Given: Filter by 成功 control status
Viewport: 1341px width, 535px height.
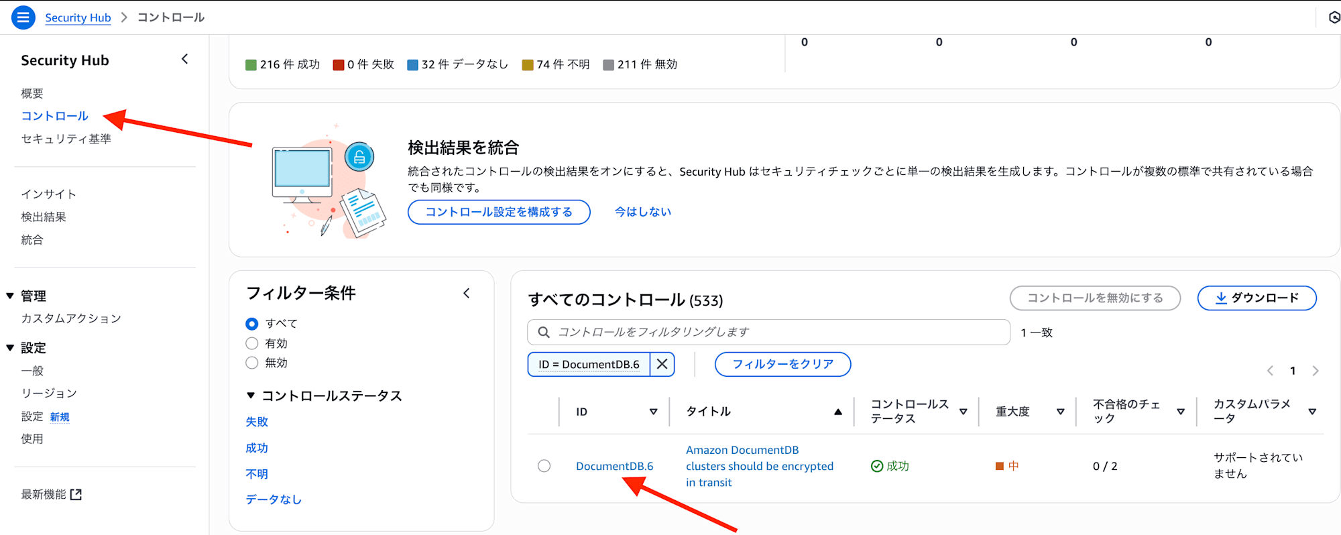Looking at the screenshot, I should (x=257, y=448).
